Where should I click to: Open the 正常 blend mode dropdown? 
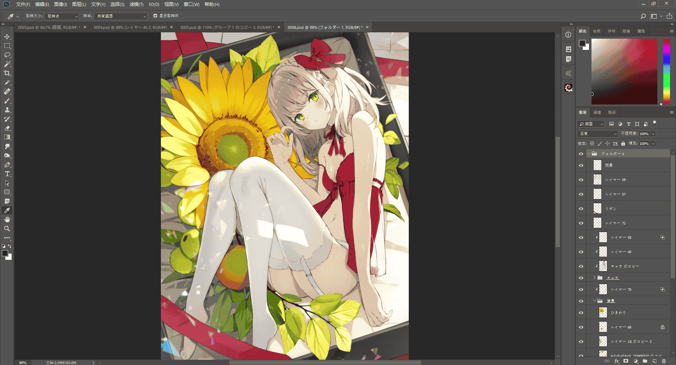point(597,134)
